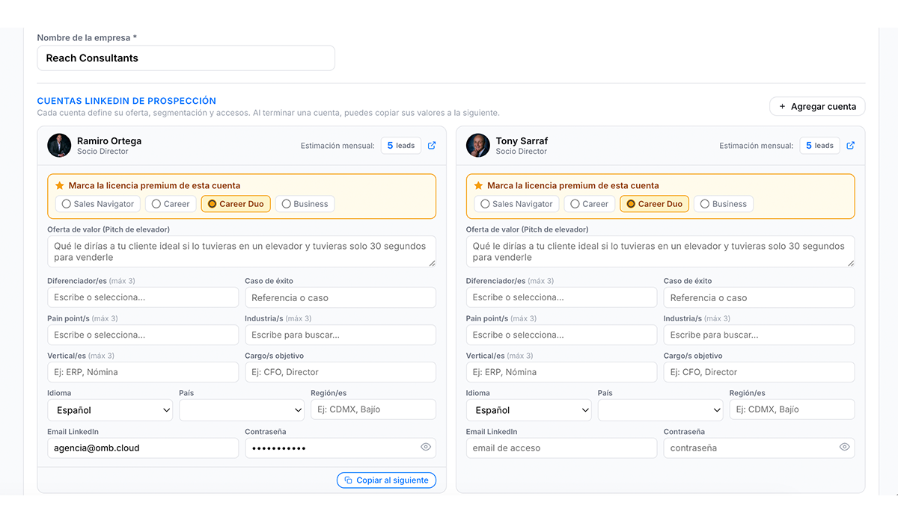Click Copiar al siguiente button

pyautogui.click(x=386, y=480)
